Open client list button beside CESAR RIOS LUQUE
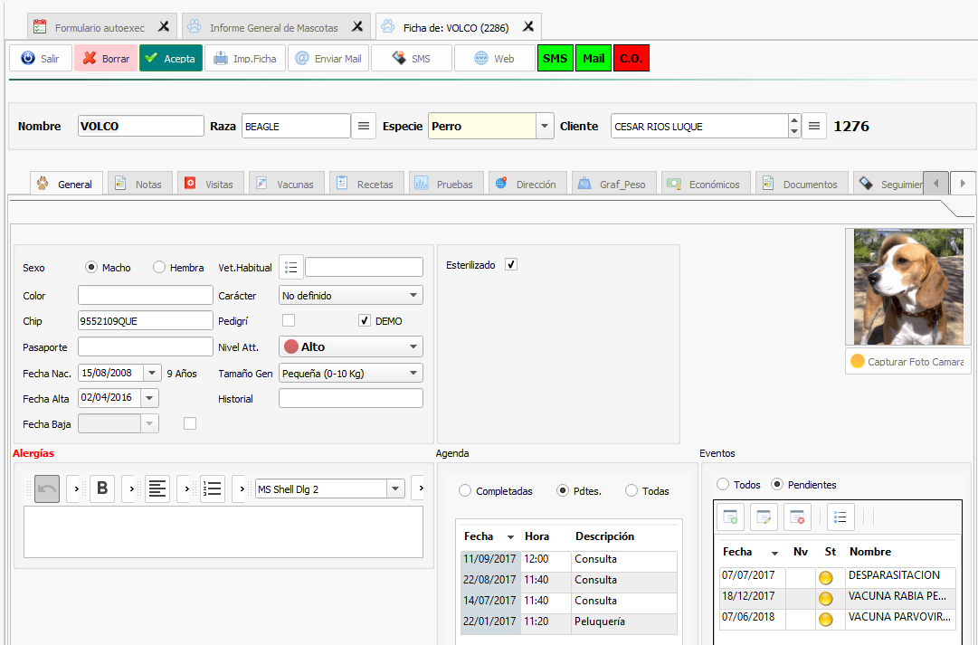The width and height of the screenshot is (978, 645). [814, 126]
